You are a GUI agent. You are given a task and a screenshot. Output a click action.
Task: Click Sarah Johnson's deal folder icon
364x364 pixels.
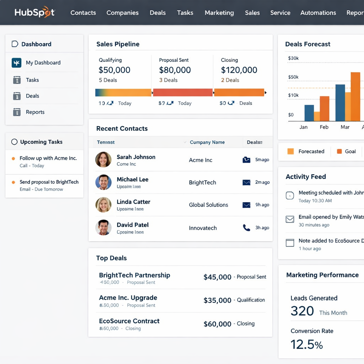pyautogui.click(x=246, y=160)
